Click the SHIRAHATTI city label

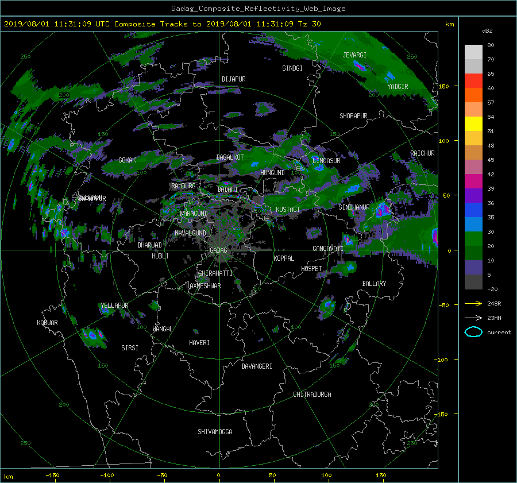pos(215,273)
